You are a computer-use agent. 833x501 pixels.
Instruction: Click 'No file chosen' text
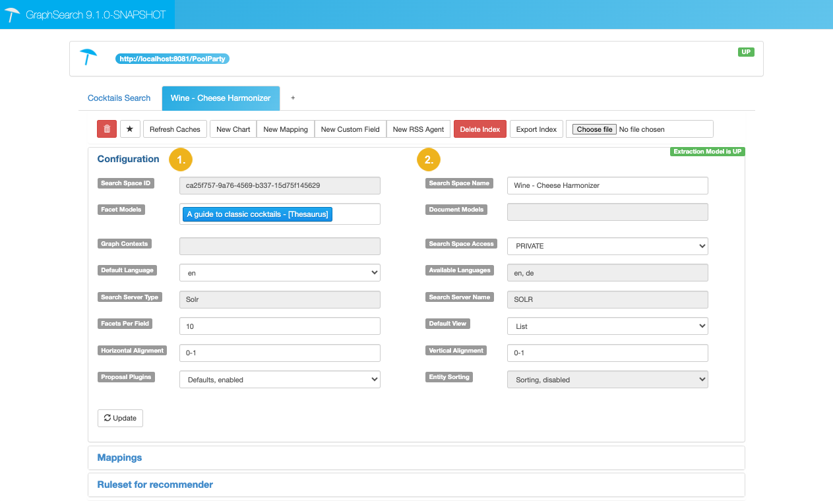click(642, 129)
